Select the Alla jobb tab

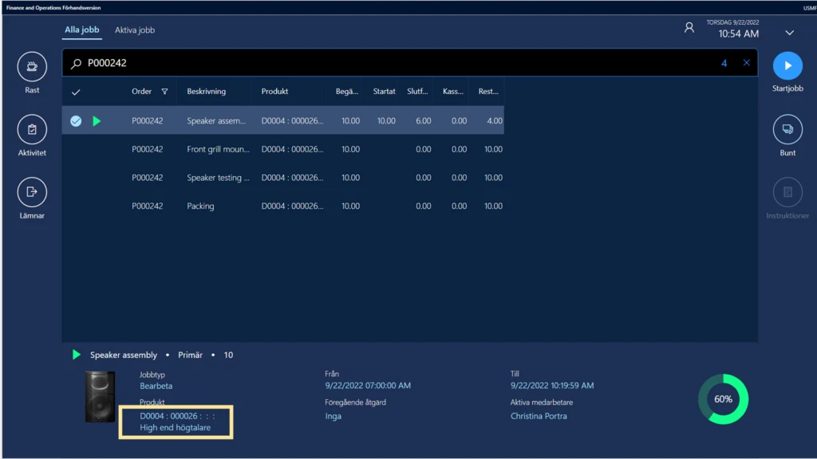tap(81, 29)
